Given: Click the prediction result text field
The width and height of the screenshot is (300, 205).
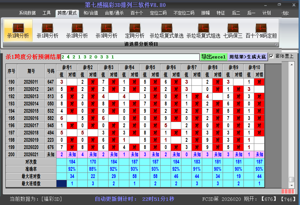Looking at the screenshot, I should click(x=130, y=57).
